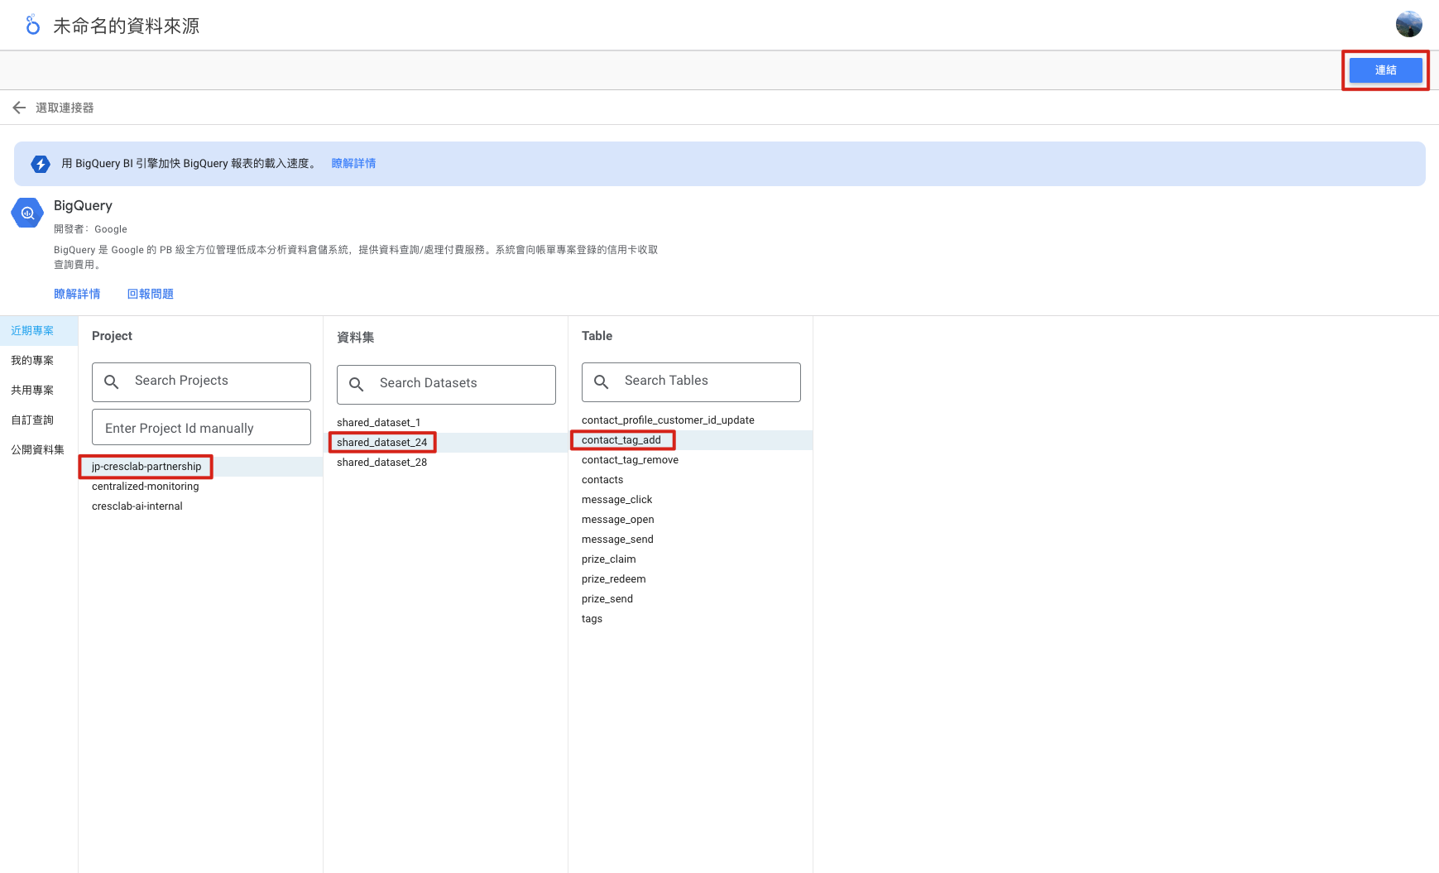Rename the 未命名的資料來源 title
The height and width of the screenshot is (873, 1439).
pos(127,26)
